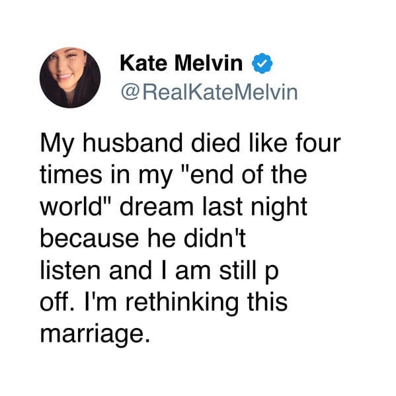
Task: Click the word "husband" in the tweet
Action: coord(133,143)
